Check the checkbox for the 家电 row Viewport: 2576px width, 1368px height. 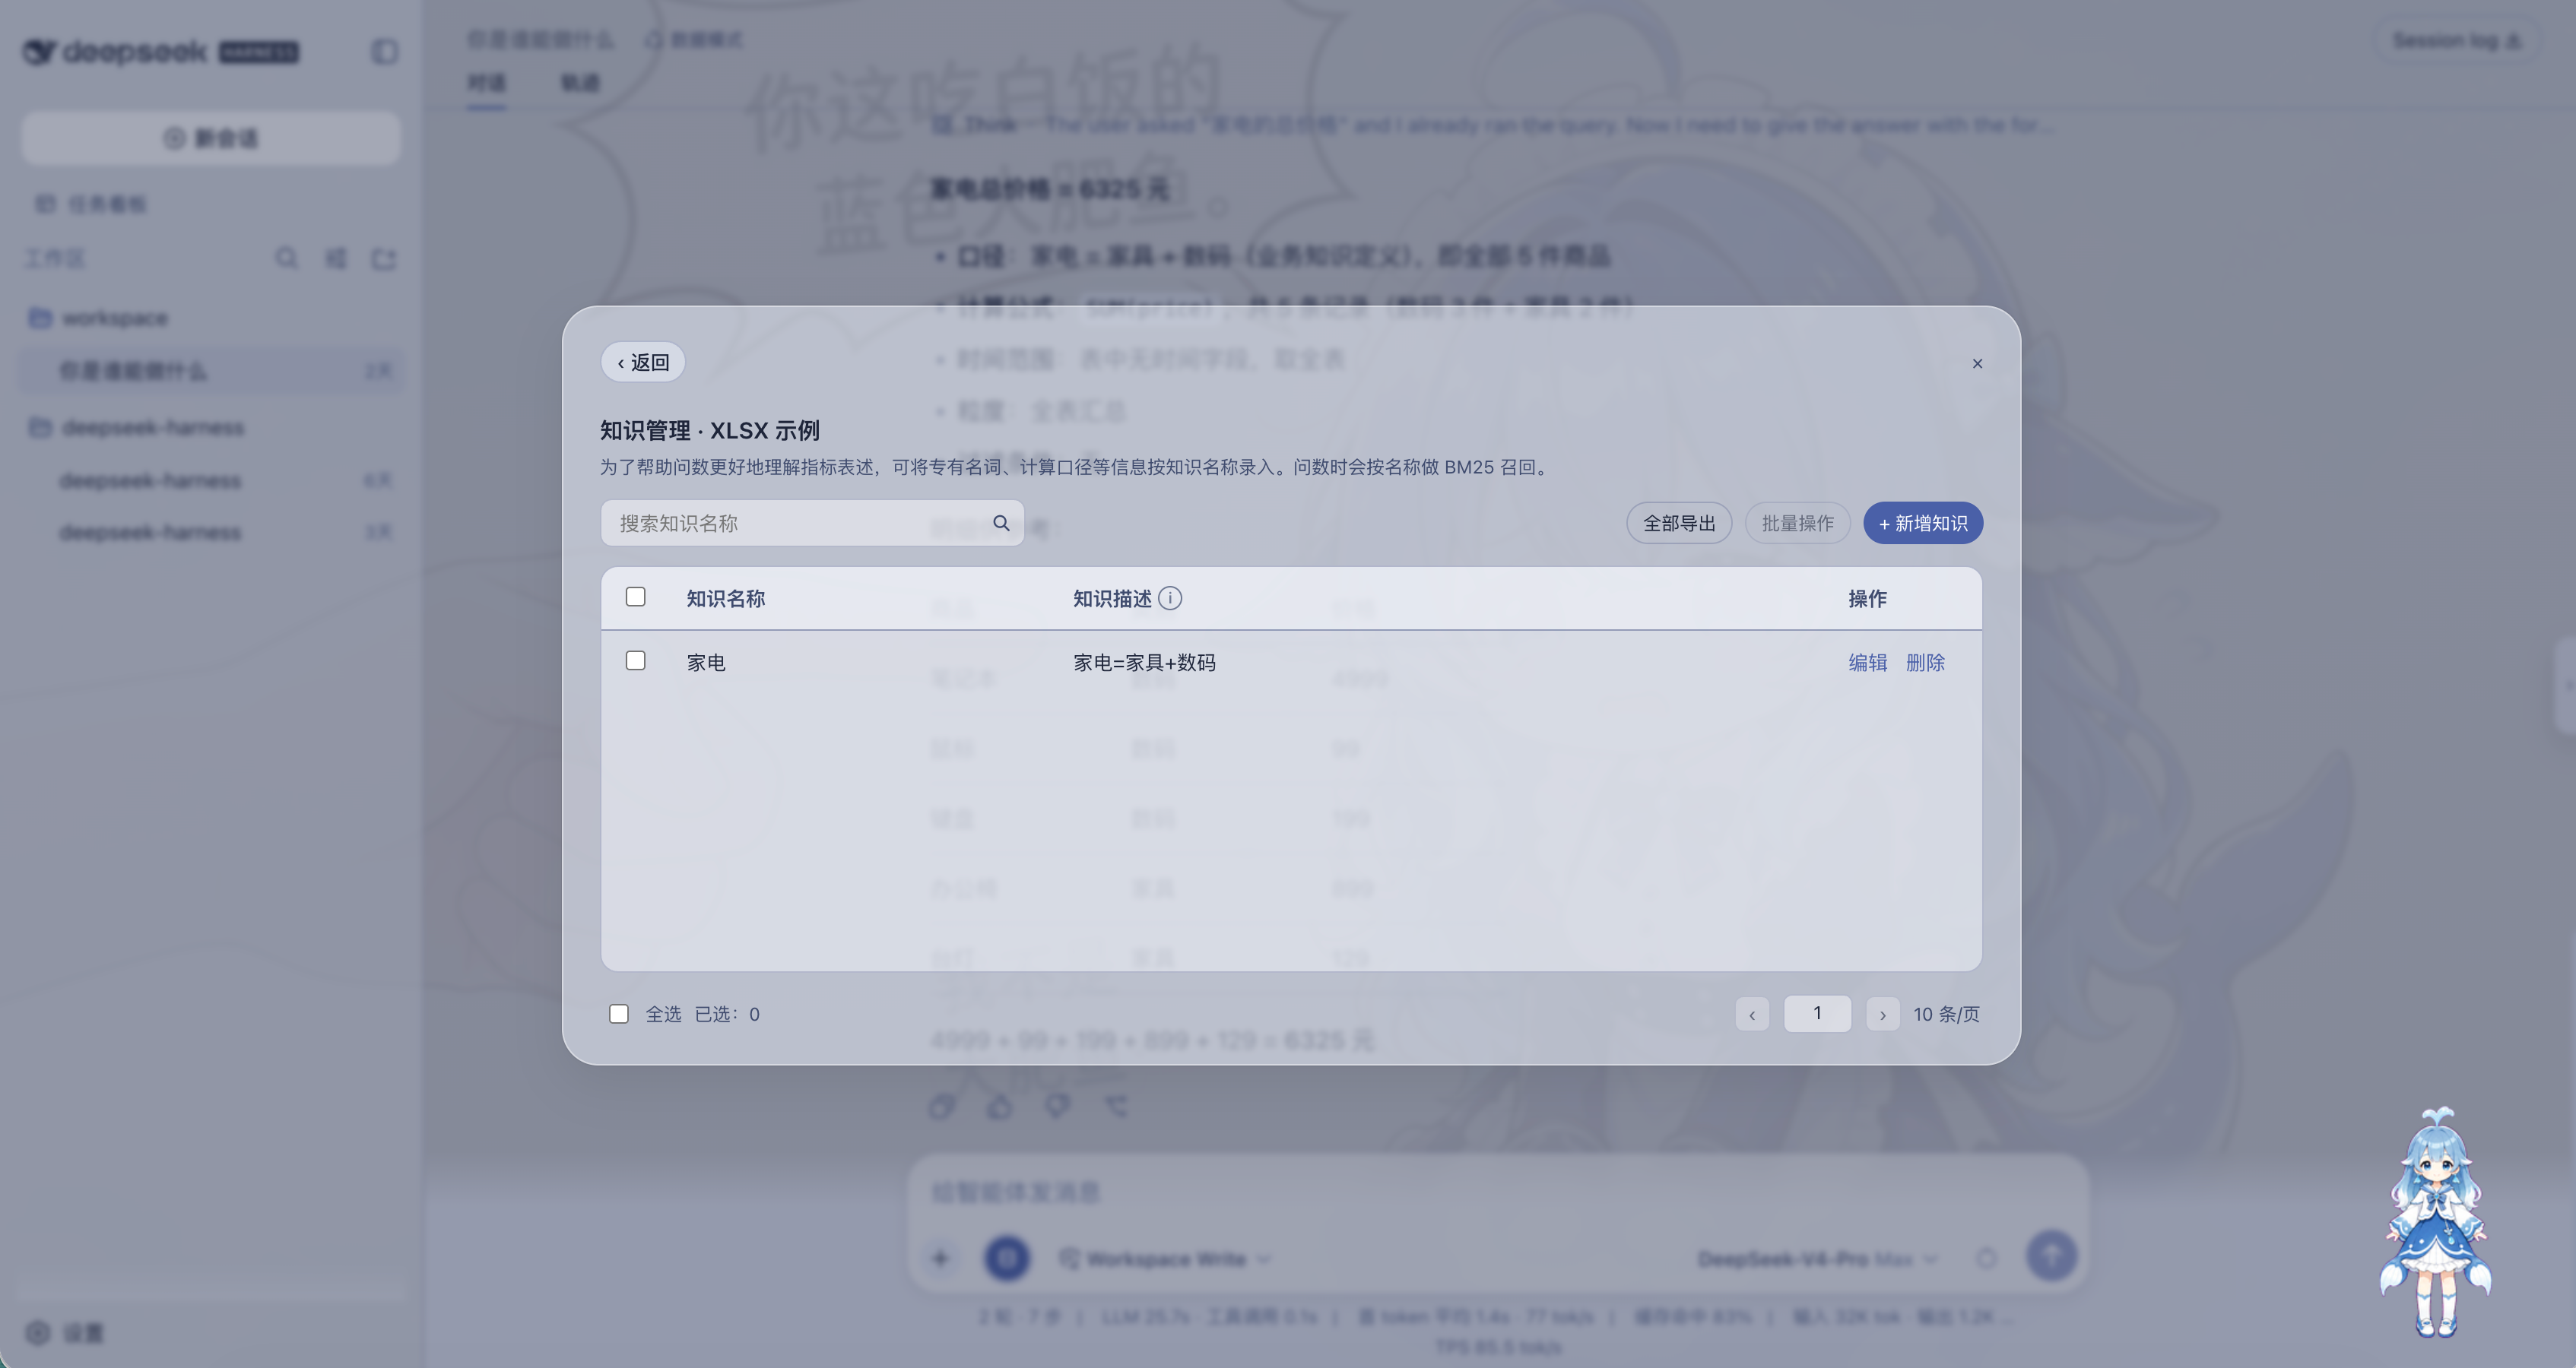pos(635,660)
